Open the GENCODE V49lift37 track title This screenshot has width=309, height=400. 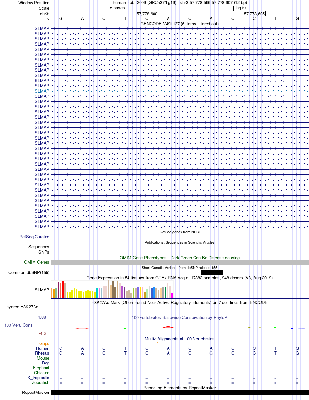(180, 24)
